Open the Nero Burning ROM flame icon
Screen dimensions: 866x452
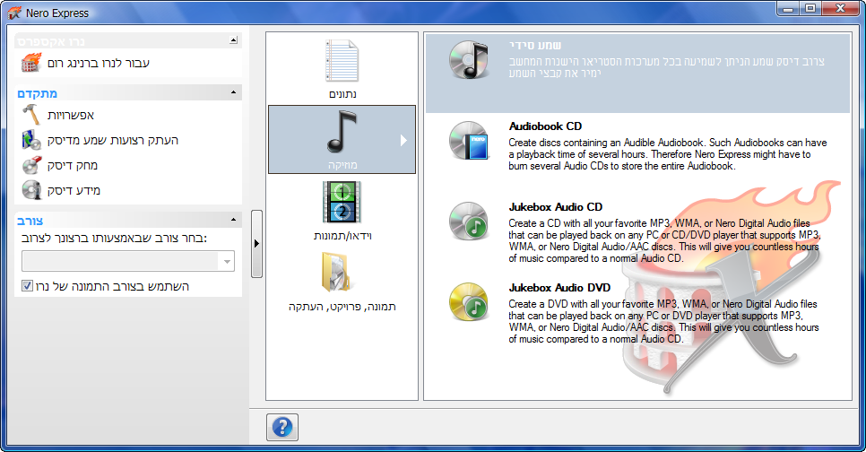pos(31,63)
